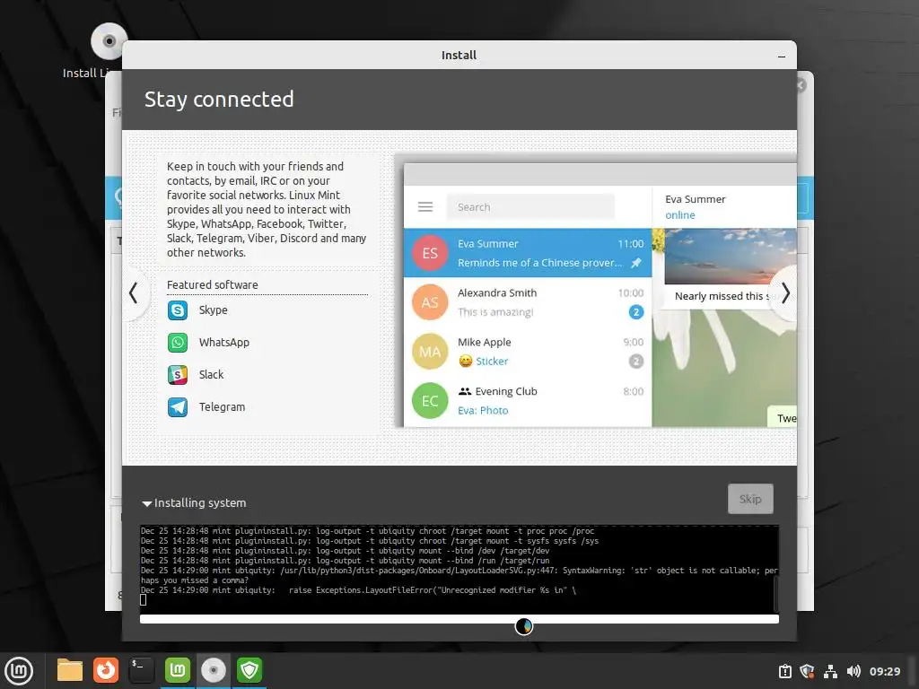Click the EC avatar circle
This screenshot has width=919, height=689.
point(430,400)
